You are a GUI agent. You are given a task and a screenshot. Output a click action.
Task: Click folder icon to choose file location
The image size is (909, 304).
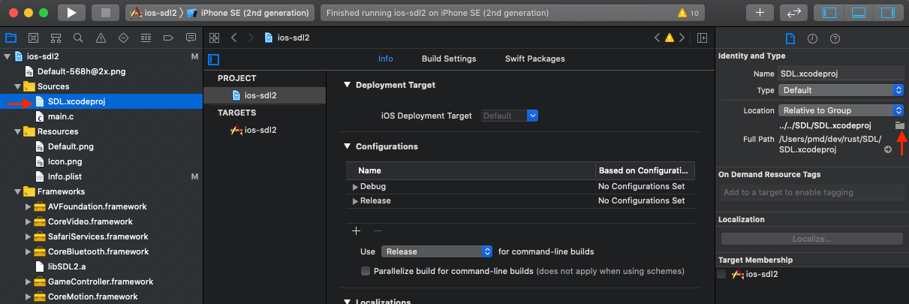(899, 126)
